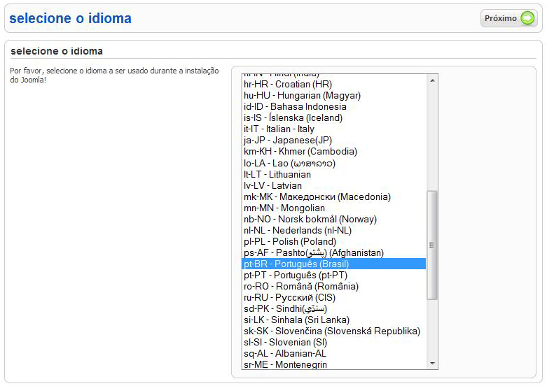Pick mn-MN - Mongolian
Screen dimensions: 547x386
click(x=333, y=208)
